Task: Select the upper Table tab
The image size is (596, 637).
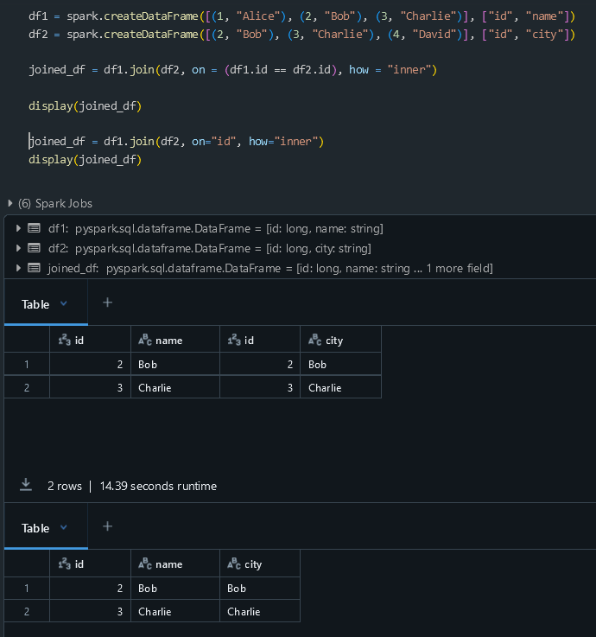Action: tap(35, 304)
